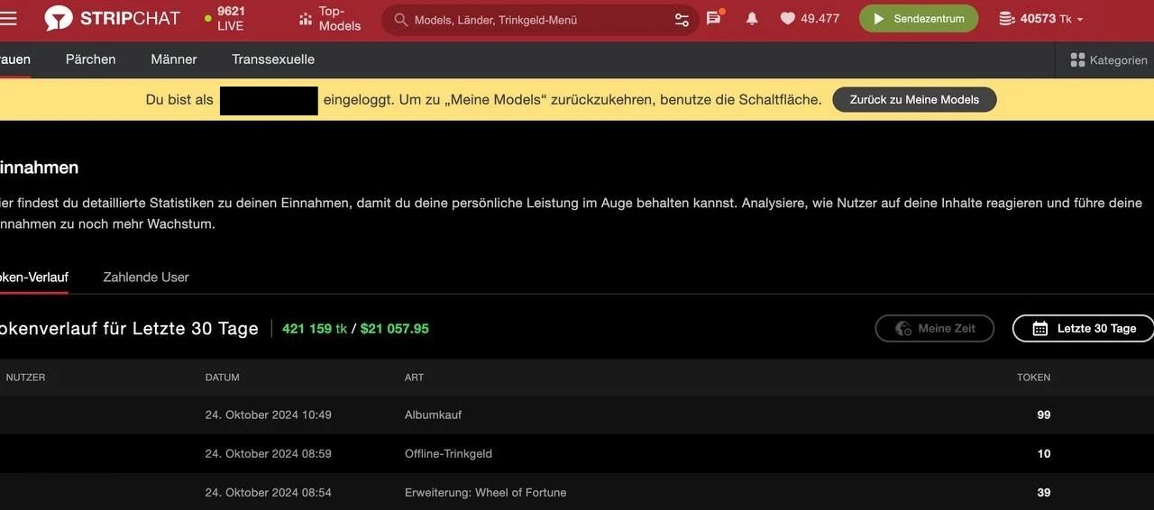Viewport: 1154px width, 510px height.
Task: Switch to the Zahlende User tab
Action: [x=146, y=277]
